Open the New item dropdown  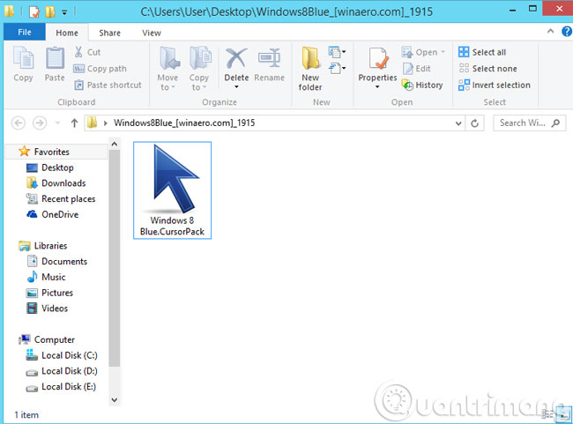coord(337,52)
